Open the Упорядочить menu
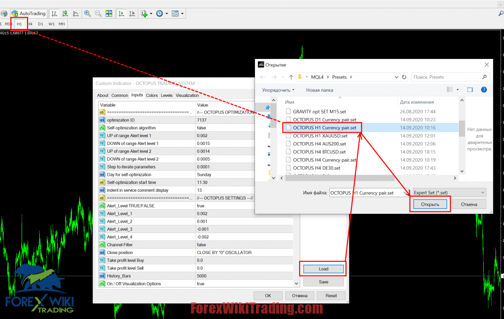The height and width of the screenshot is (319, 504). coord(278,90)
